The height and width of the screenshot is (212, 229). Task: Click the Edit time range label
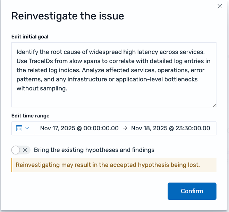[x=31, y=116]
